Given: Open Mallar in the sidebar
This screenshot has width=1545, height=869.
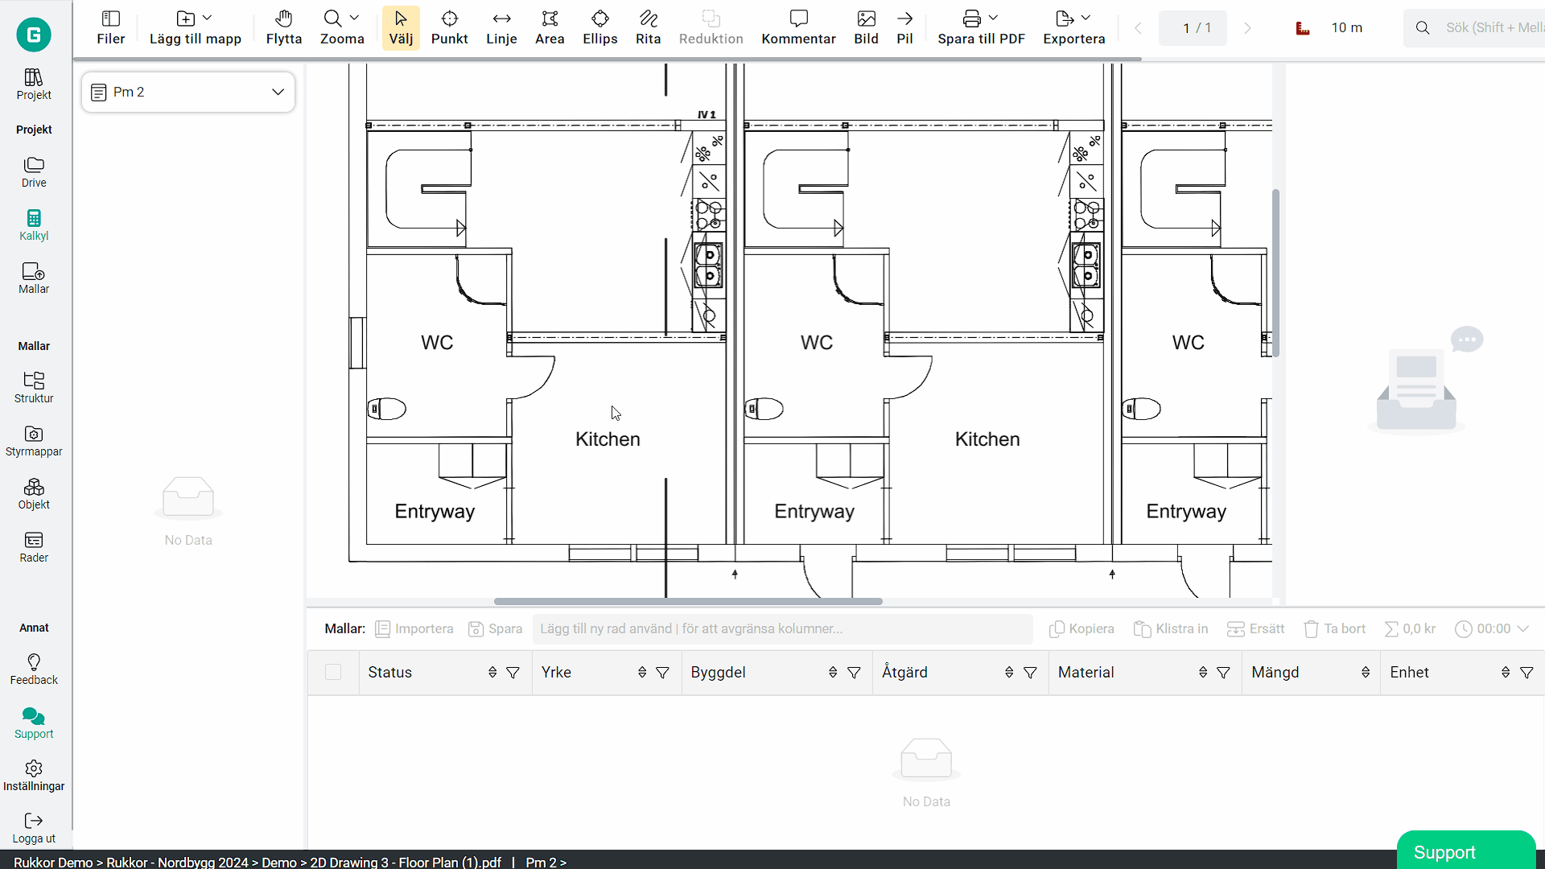Looking at the screenshot, I should click(x=34, y=278).
